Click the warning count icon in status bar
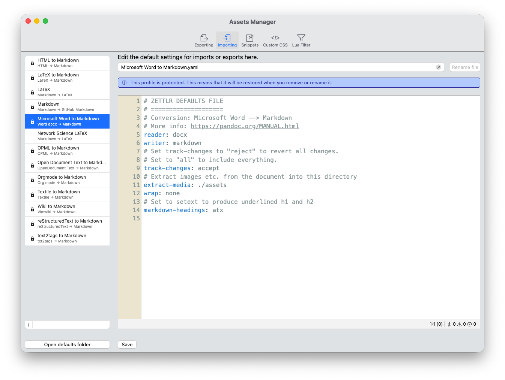The height and width of the screenshot is (380, 505). coord(459,324)
